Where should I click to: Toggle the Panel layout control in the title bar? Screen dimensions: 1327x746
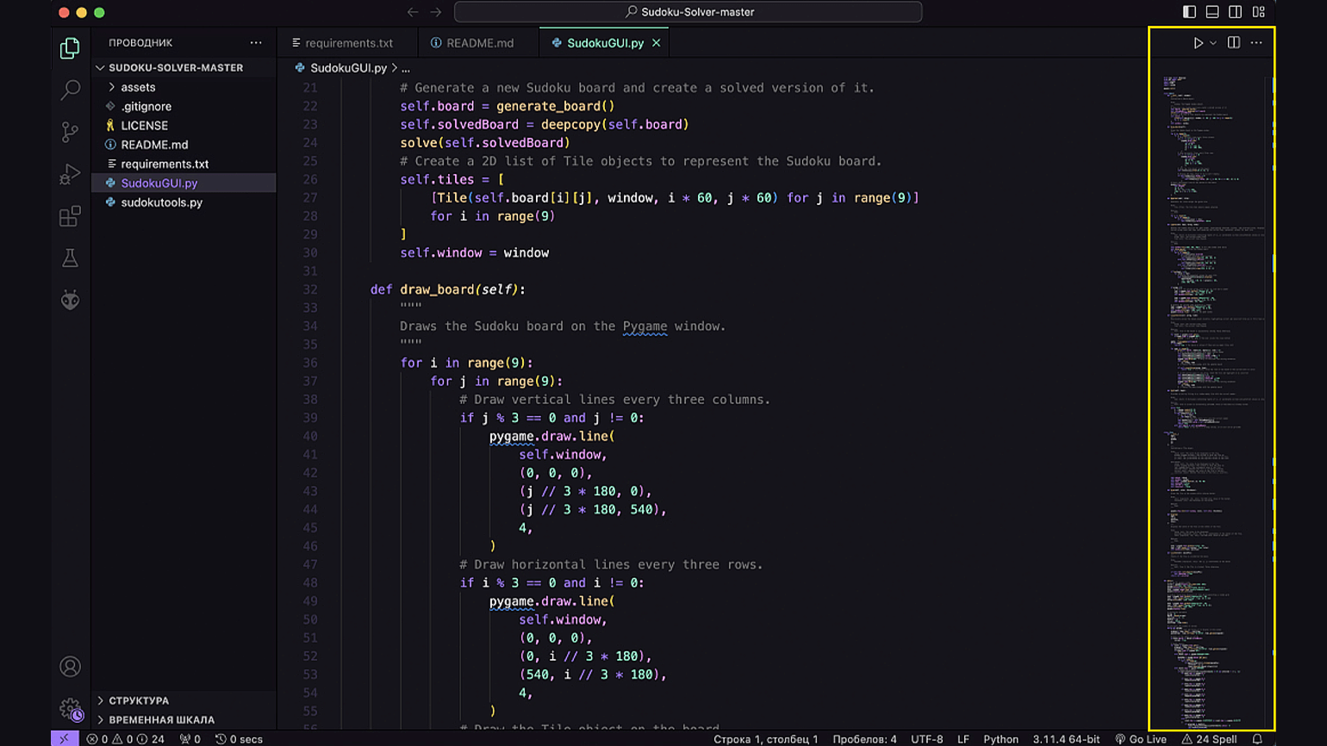1212,12
